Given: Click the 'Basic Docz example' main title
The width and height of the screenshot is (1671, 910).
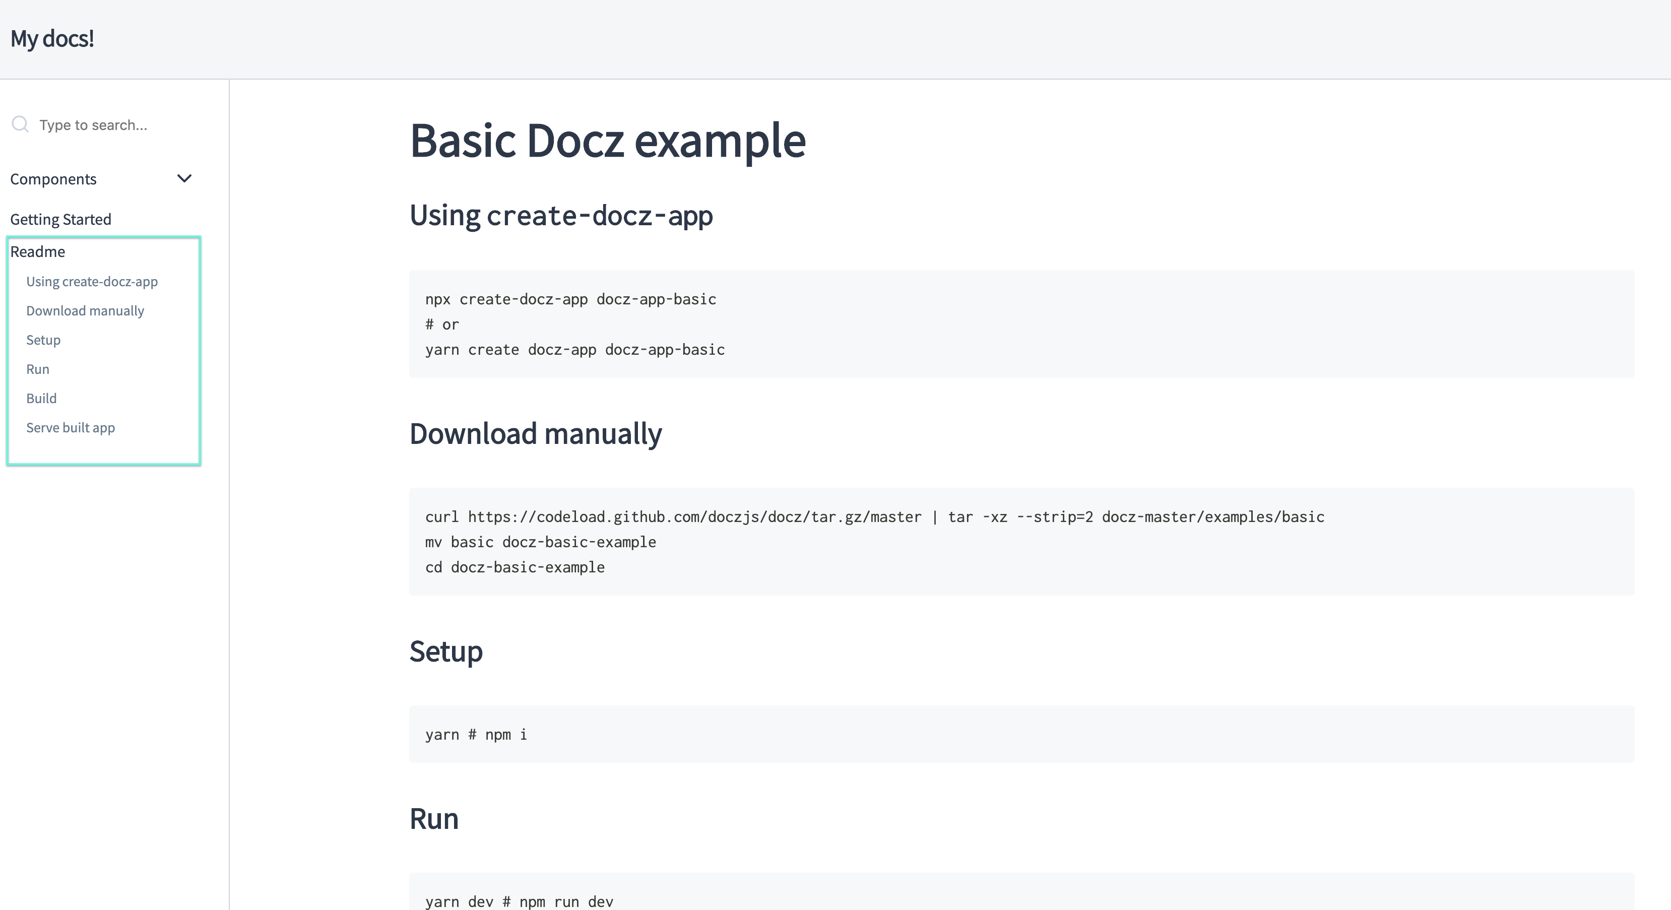Looking at the screenshot, I should (x=607, y=140).
